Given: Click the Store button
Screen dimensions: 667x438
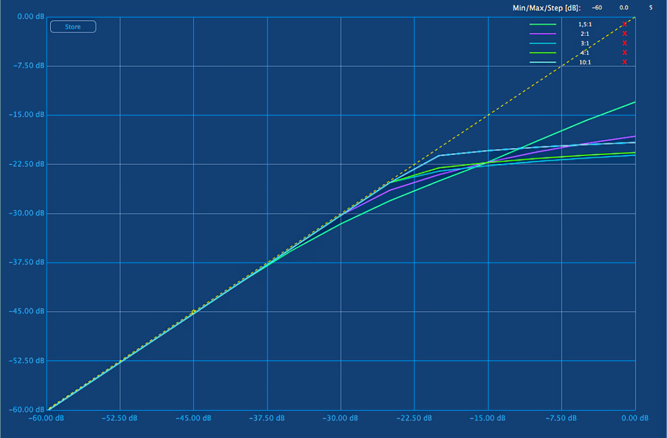Looking at the screenshot, I should point(73,27).
